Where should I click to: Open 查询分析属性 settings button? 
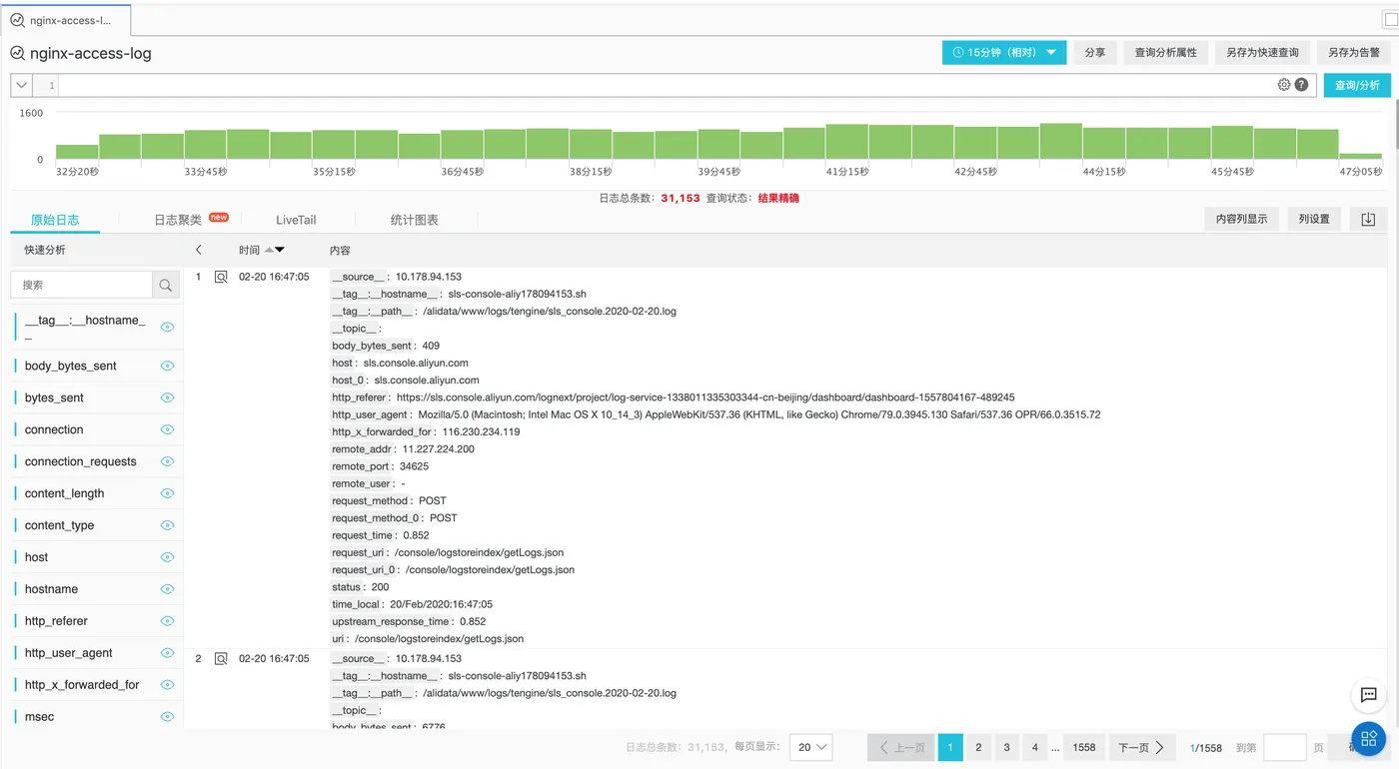coord(1165,53)
